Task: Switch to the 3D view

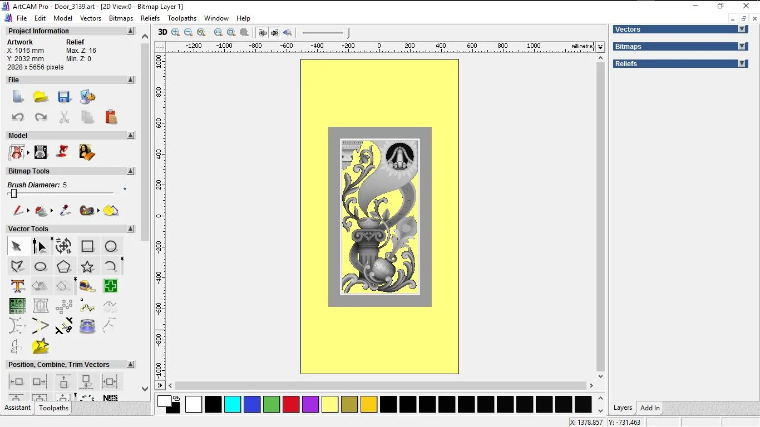Action: point(162,33)
